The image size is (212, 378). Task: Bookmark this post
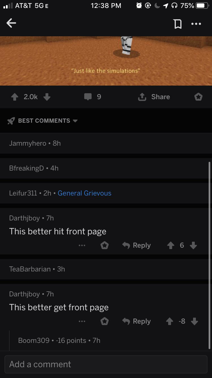178,24
